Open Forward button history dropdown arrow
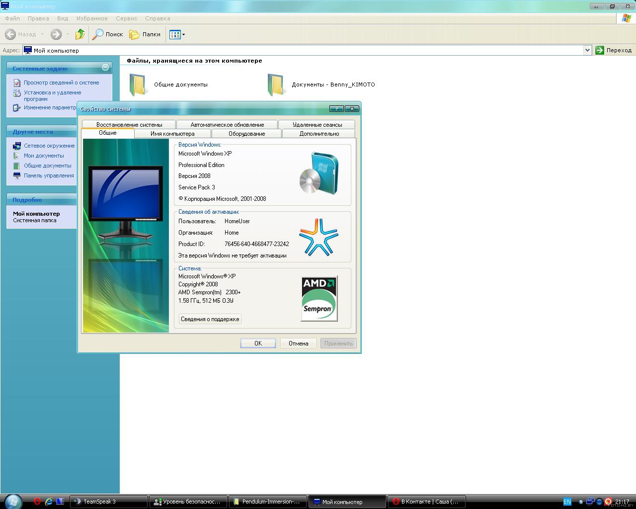This screenshot has height=509, width=636. 68,34
